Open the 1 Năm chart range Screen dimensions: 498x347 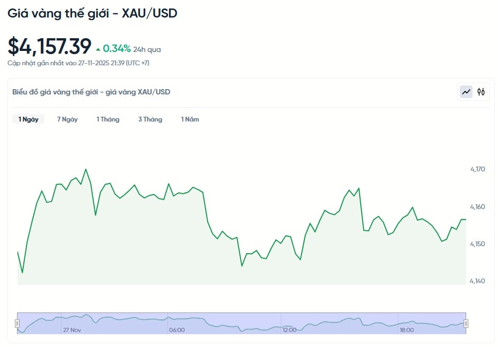click(x=190, y=119)
